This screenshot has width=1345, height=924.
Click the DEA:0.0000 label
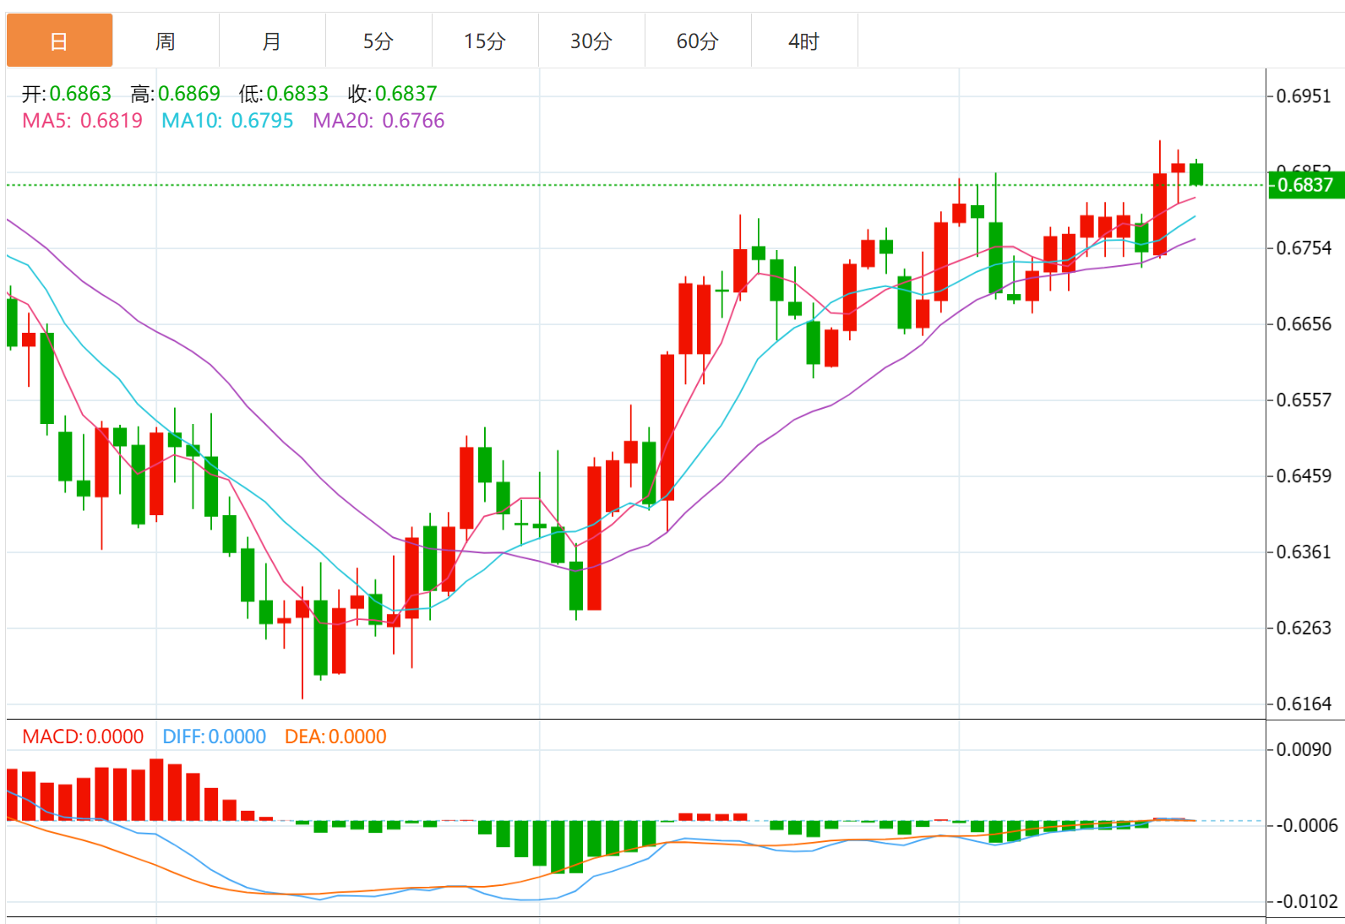pos(335,736)
